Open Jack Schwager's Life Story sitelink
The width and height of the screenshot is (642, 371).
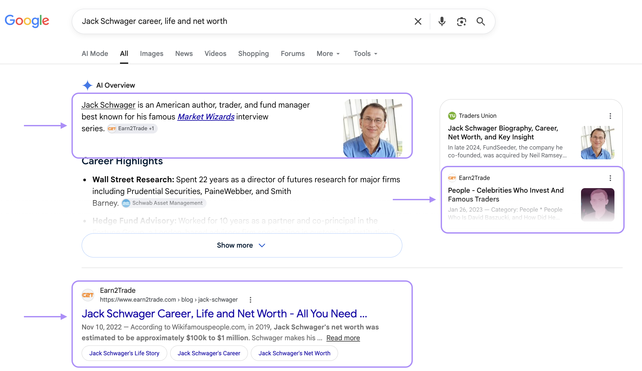124,353
